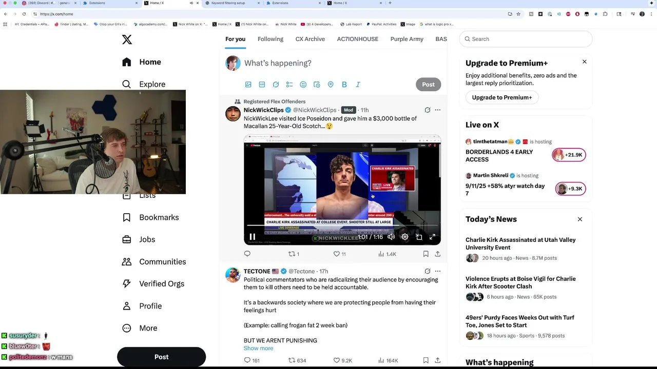Switch to the AC7IONHOUSE tab

(358, 39)
